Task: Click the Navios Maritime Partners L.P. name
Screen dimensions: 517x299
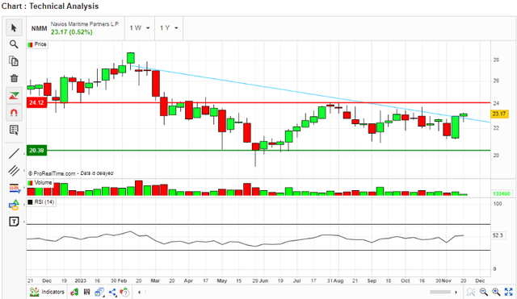Action: coord(85,24)
